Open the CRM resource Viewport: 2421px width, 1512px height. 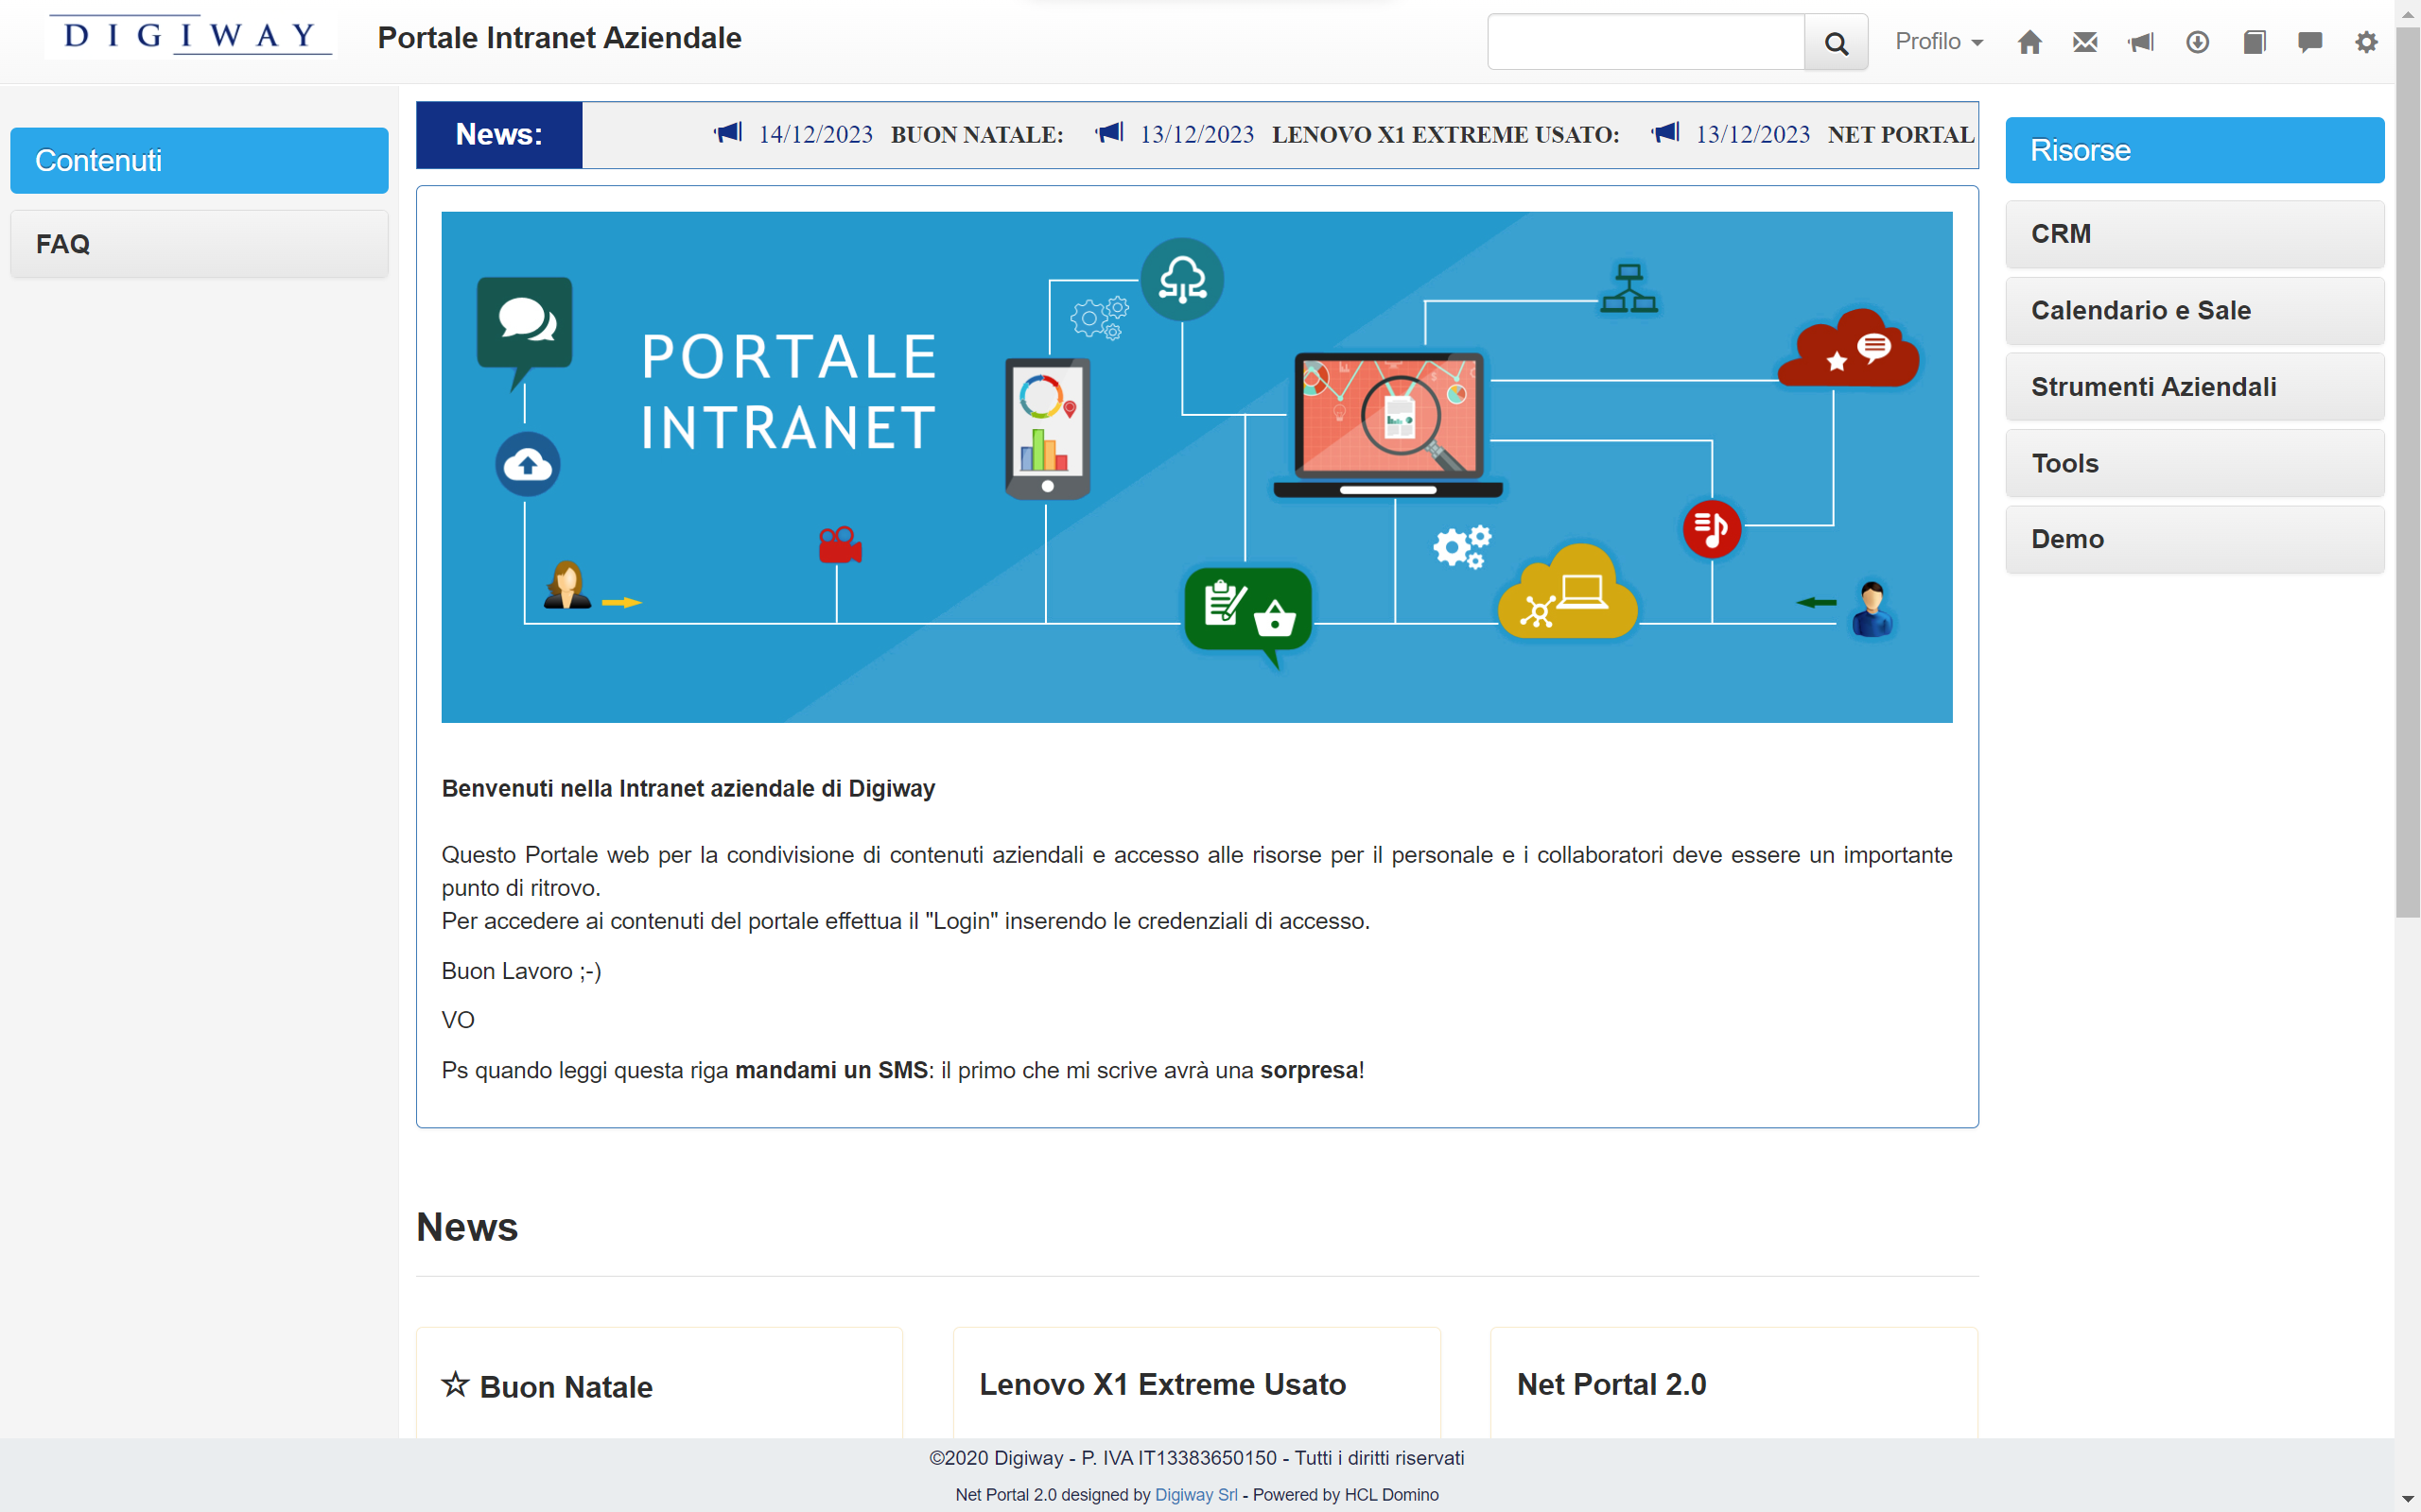(x=2195, y=234)
